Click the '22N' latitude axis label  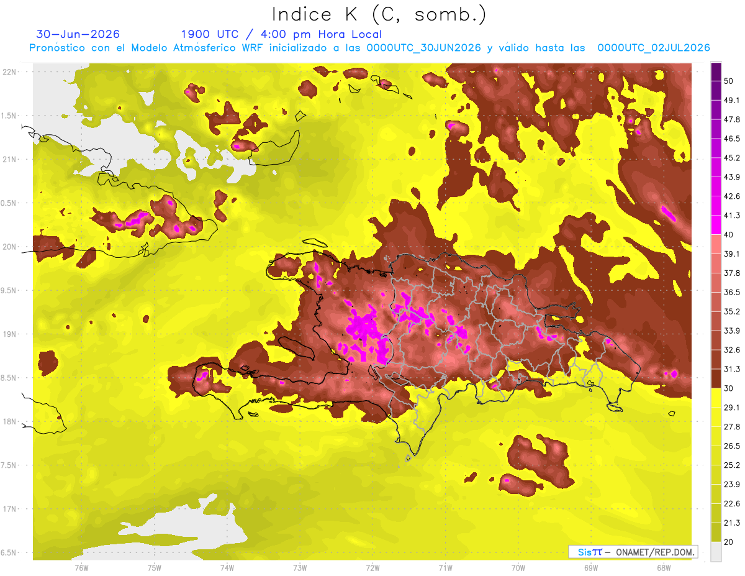pos(9,71)
